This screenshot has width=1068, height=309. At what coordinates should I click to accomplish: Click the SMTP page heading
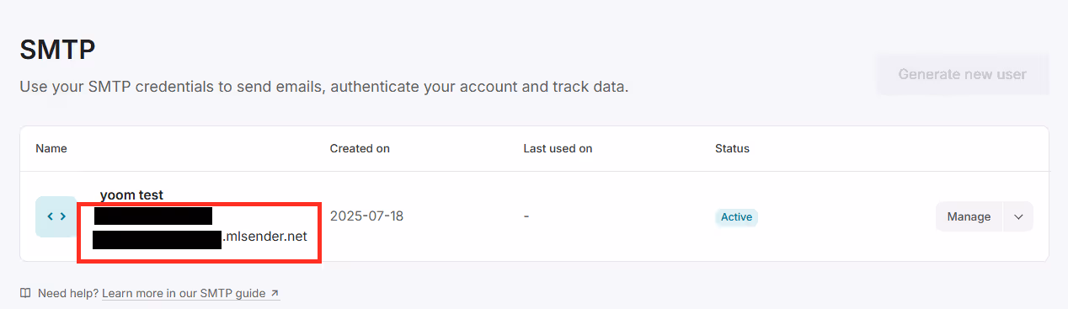point(57,50)
